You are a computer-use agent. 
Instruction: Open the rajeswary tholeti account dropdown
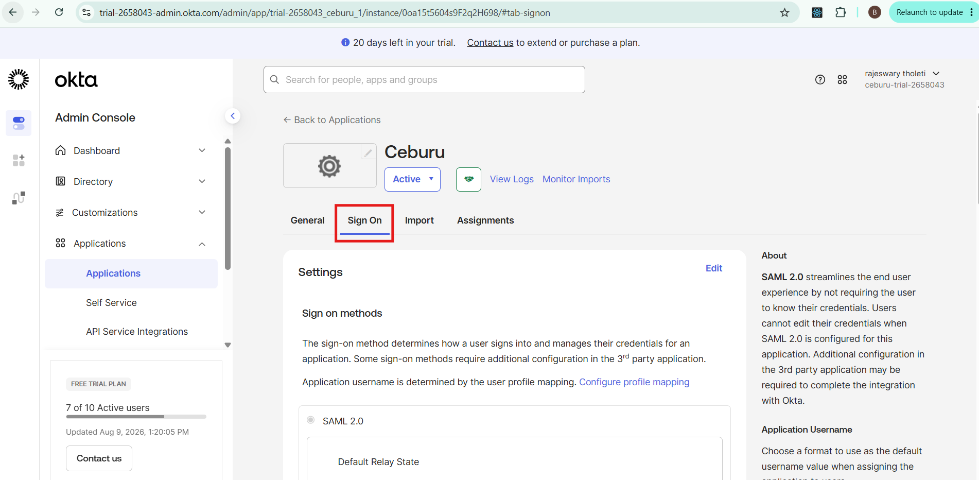click(x=904, y=79)
